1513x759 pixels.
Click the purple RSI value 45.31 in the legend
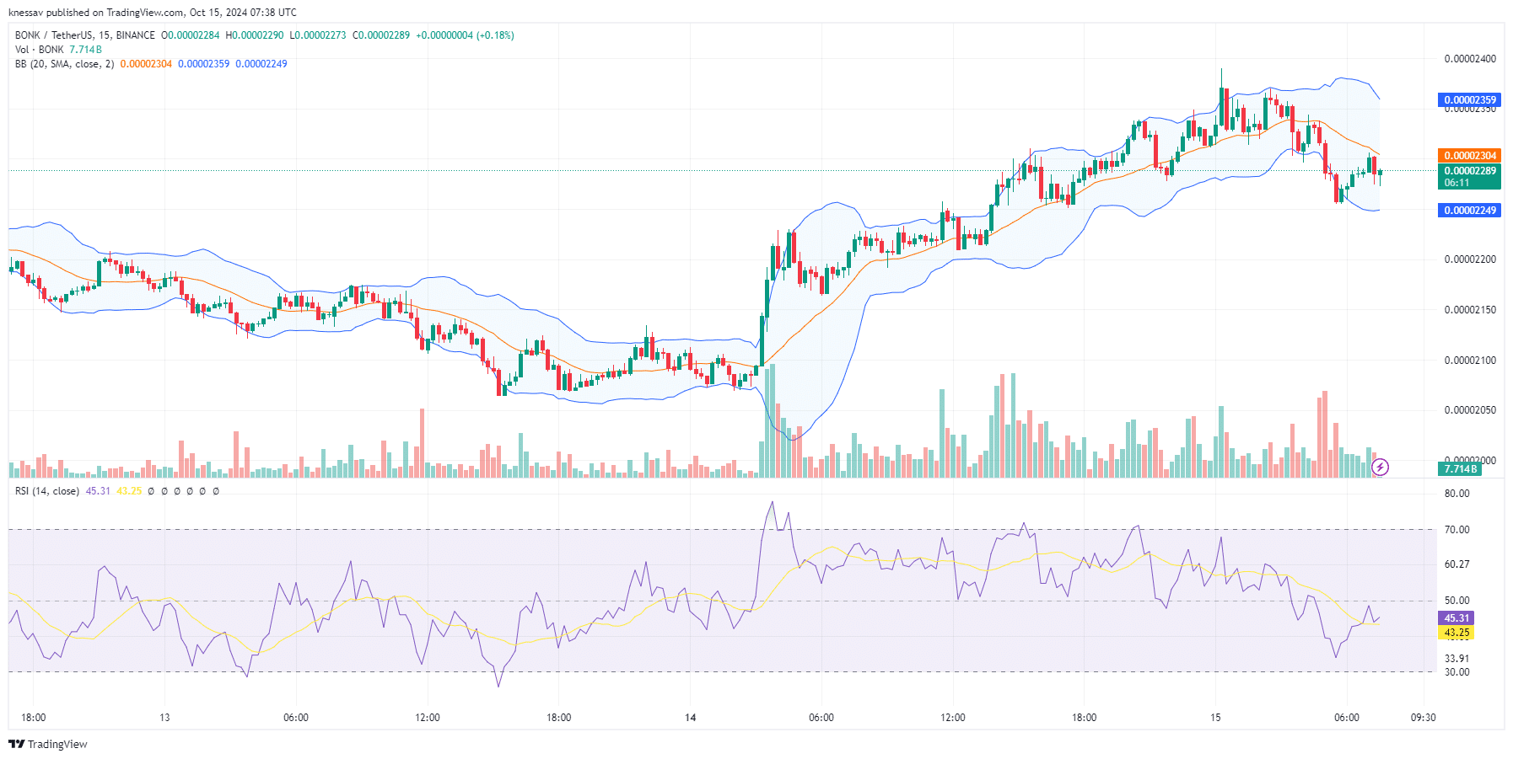tap(98, 491)
